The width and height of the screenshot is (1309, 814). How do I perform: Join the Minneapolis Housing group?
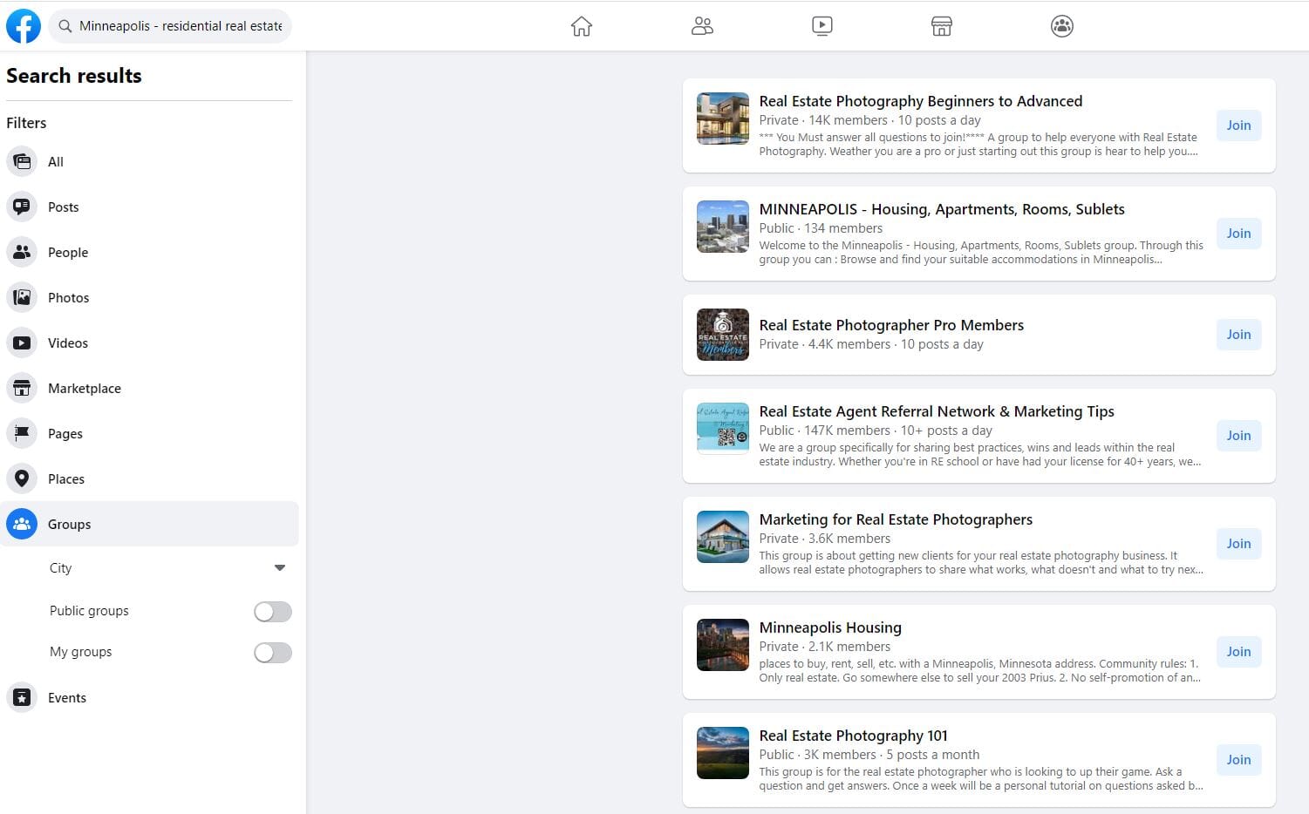(1238, 652)
